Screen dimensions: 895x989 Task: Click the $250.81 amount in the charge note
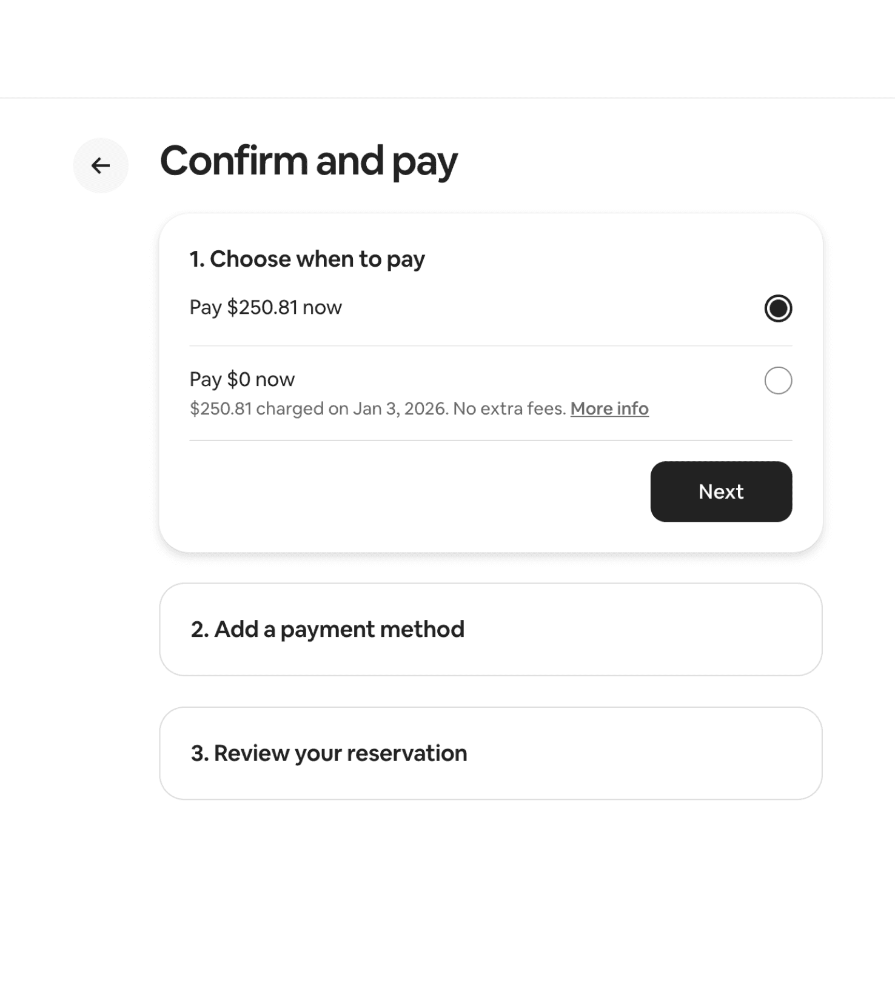coord(221,408)
